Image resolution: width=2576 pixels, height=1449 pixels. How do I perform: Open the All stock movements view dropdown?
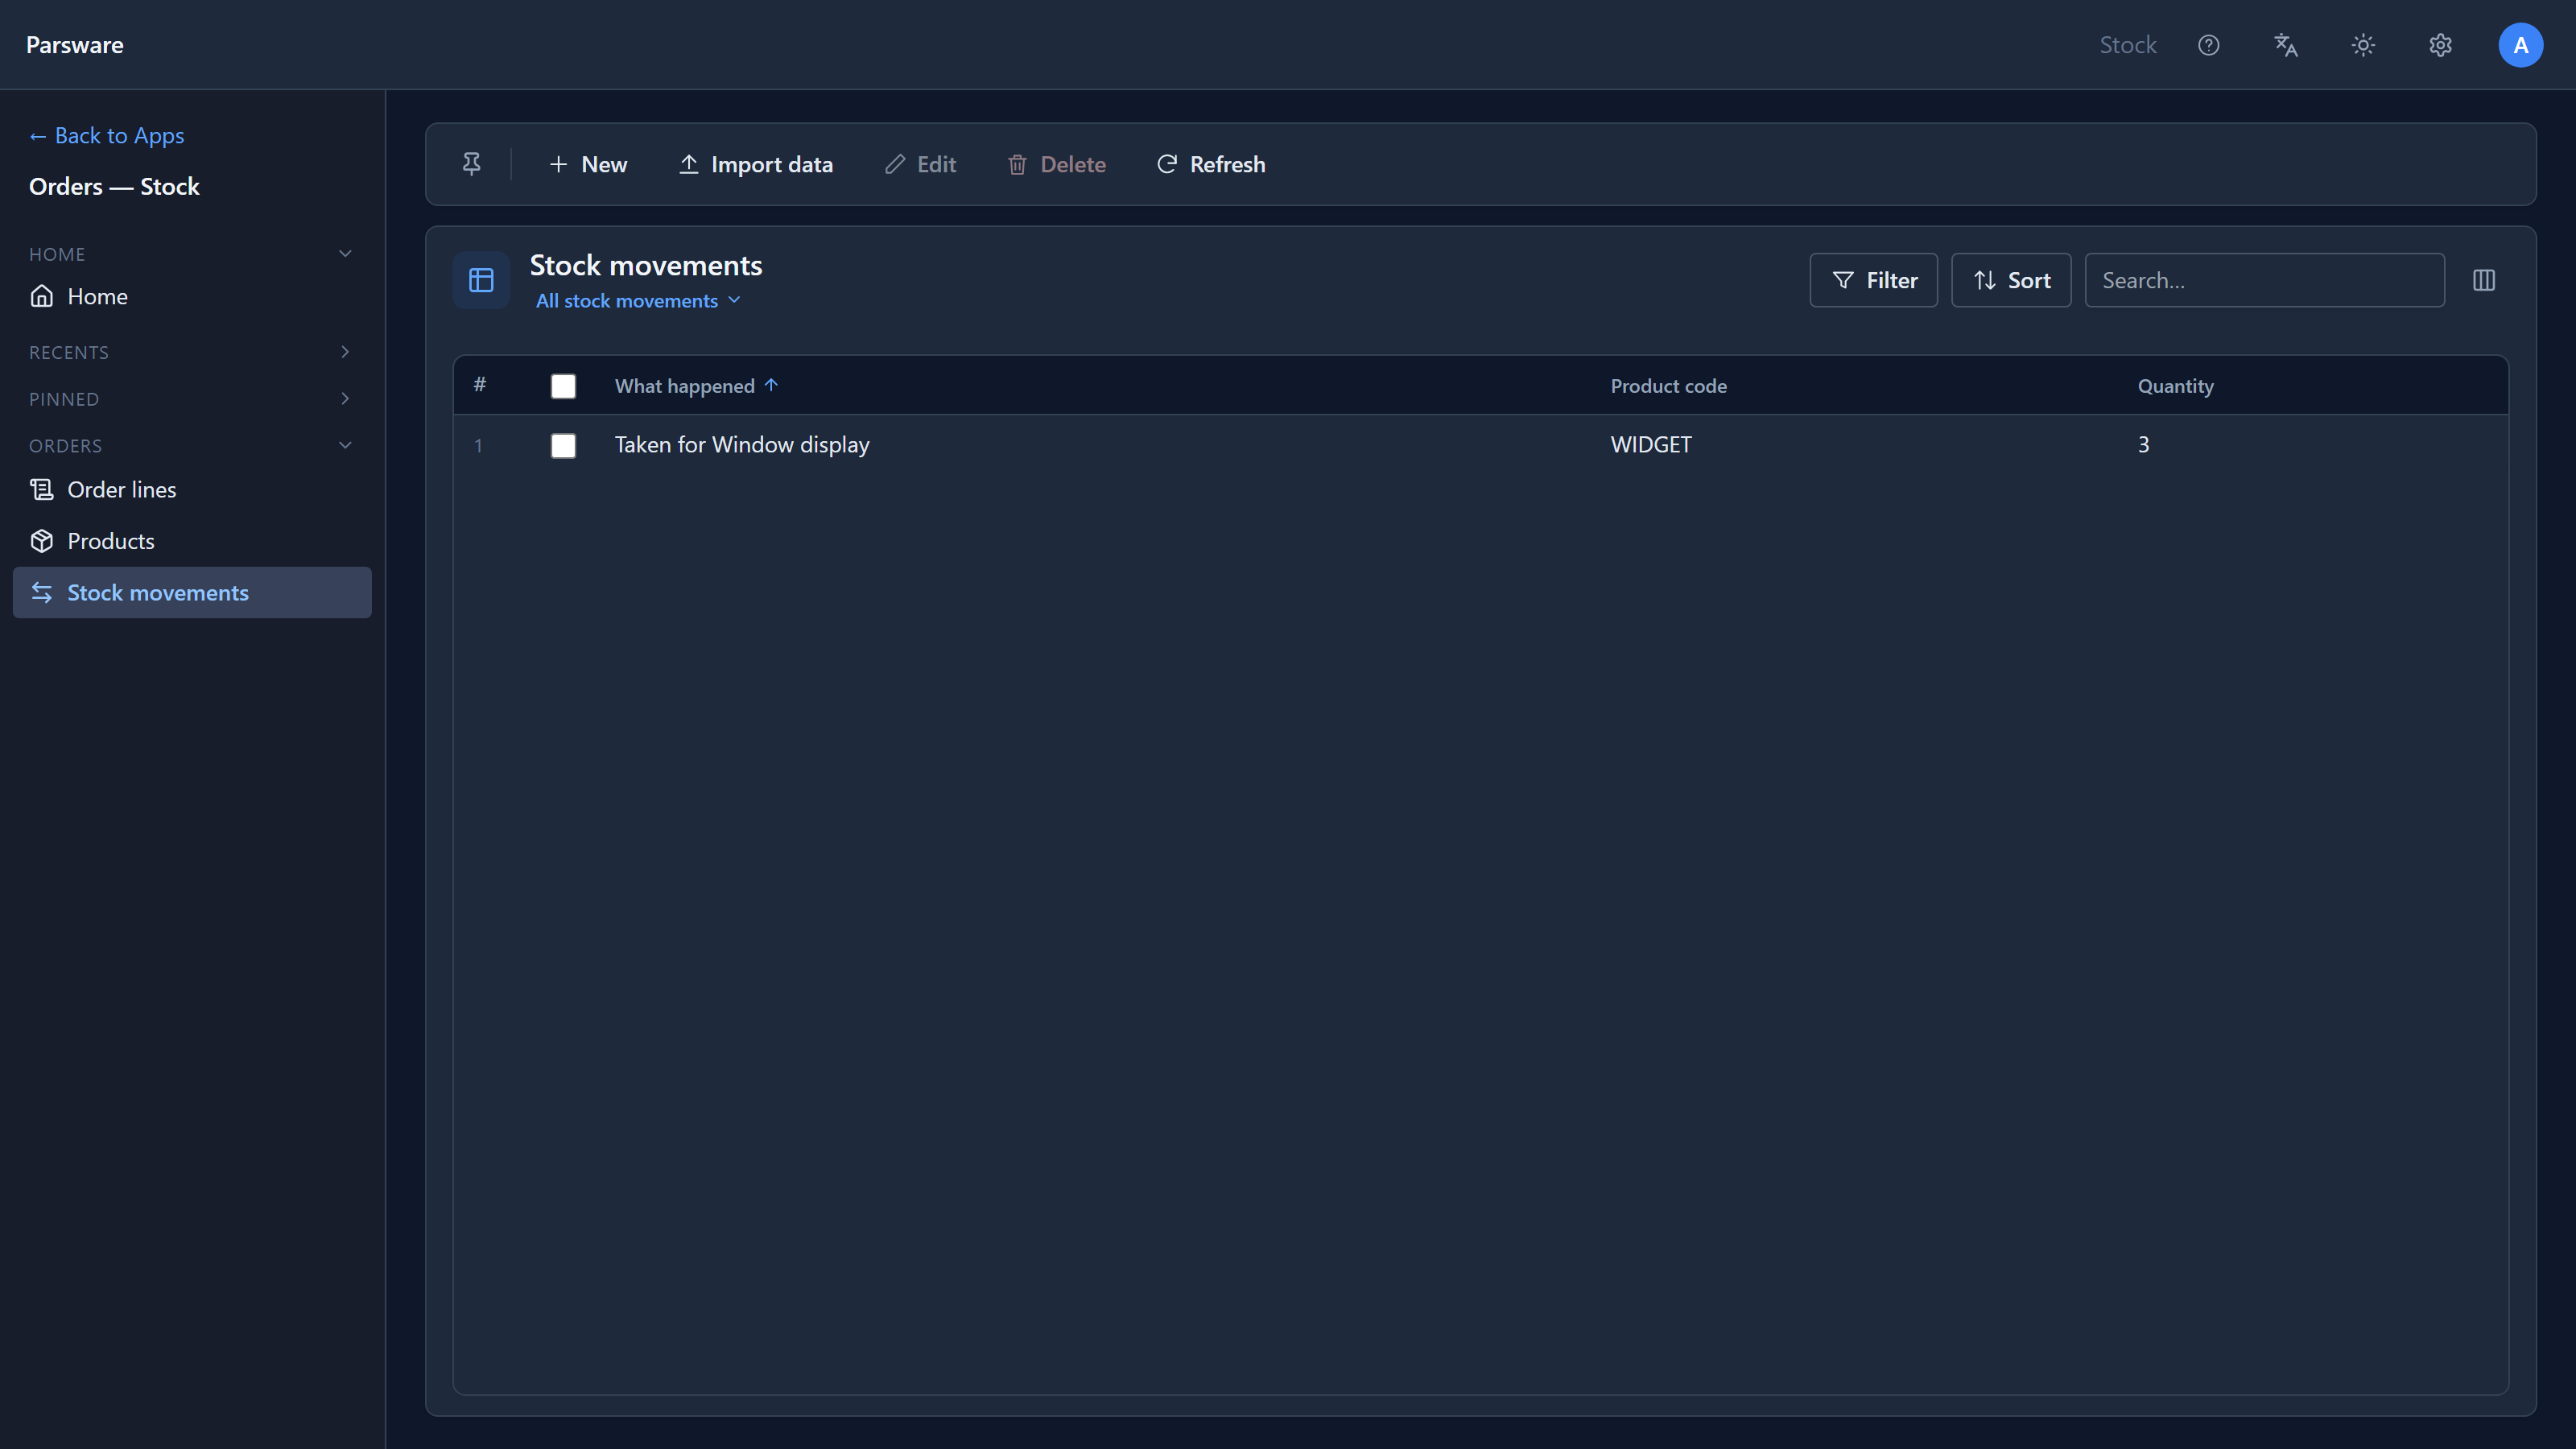(638, 301)
